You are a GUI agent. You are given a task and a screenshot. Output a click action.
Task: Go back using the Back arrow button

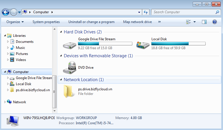click(5, 12)
